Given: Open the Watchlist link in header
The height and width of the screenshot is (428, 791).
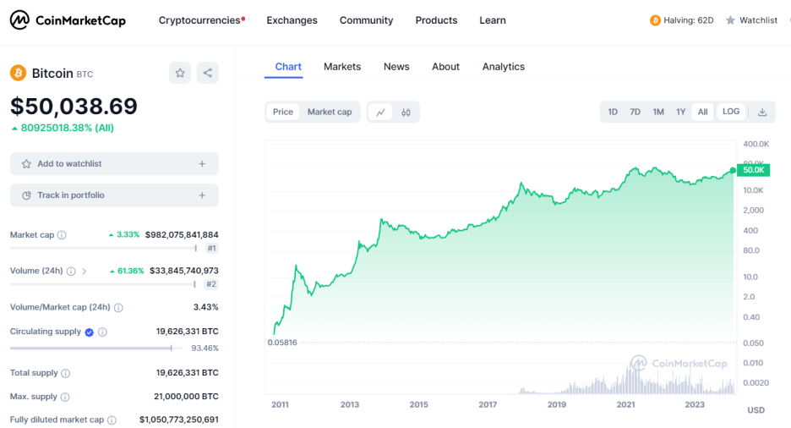Looking at the screenshot, I should pyautogui.click(x=751, y=20).
